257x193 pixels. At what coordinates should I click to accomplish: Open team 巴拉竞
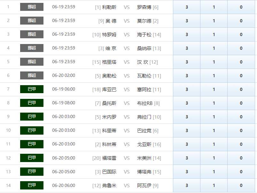coord(144,131)
